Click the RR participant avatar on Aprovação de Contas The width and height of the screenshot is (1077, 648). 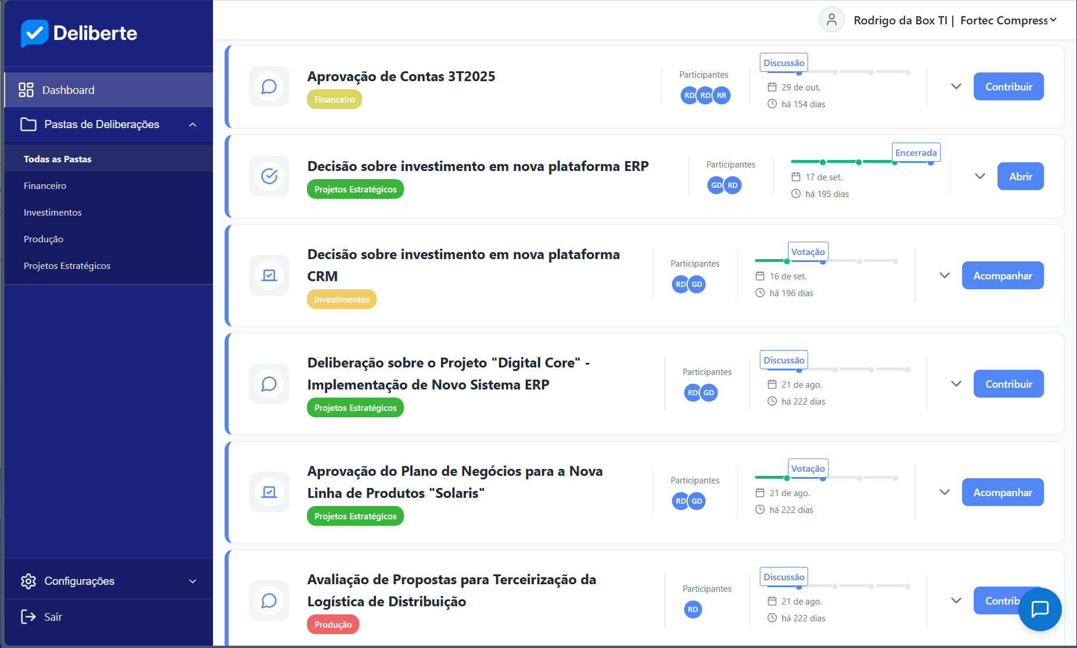[721, 96]
